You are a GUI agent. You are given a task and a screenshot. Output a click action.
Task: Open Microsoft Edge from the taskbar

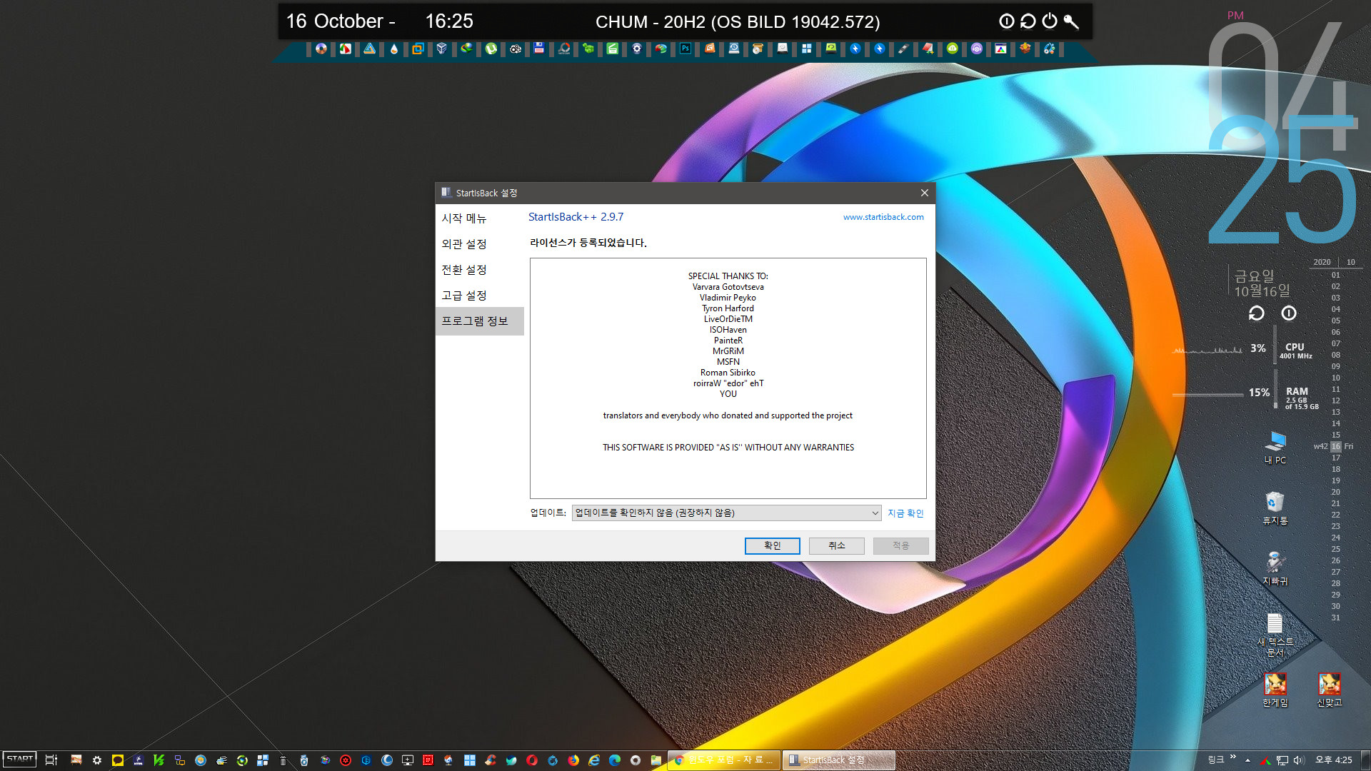615,760
